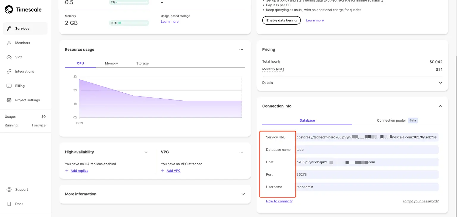Click the Members person icon

click(x=9, y=43)
